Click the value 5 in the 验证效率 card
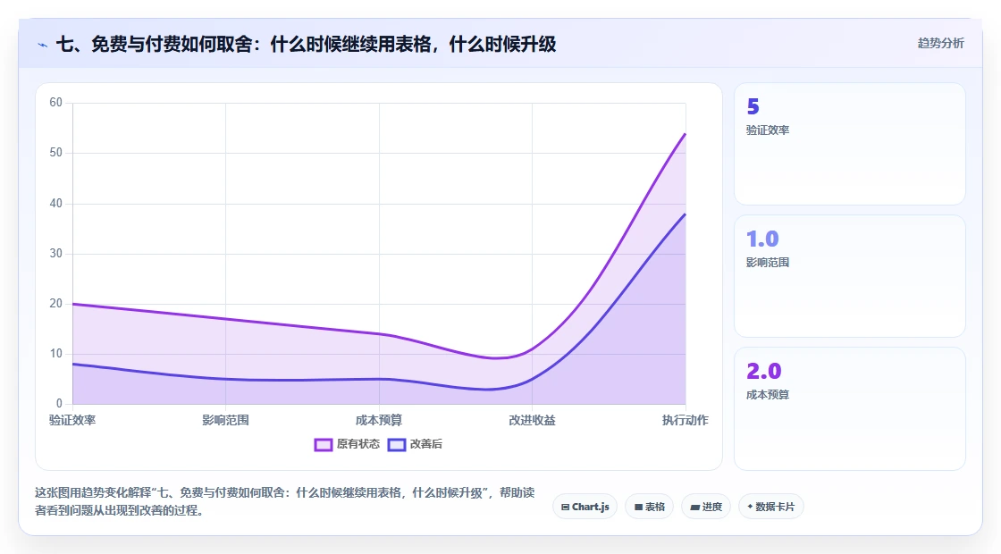This screenshot has width=1001, height=554. 753,106
